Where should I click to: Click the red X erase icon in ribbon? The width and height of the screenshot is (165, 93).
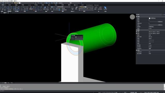[x=34, y=10]
